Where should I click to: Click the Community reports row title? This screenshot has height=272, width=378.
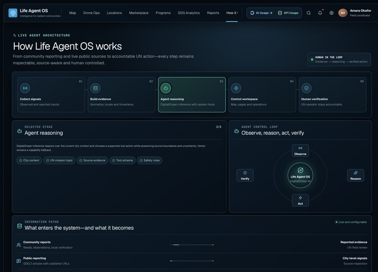(x=37, y=242)
